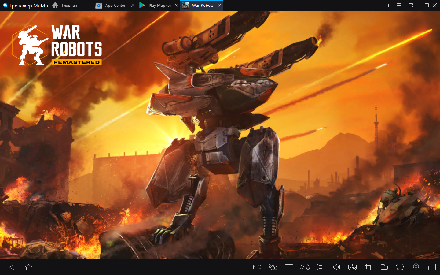Image resolution: width=440 pixels, height=275 pixels.
Task: Enter fullscreen mode using the toolbar icon
Action: pyautogui.click(x=321, y=267)
